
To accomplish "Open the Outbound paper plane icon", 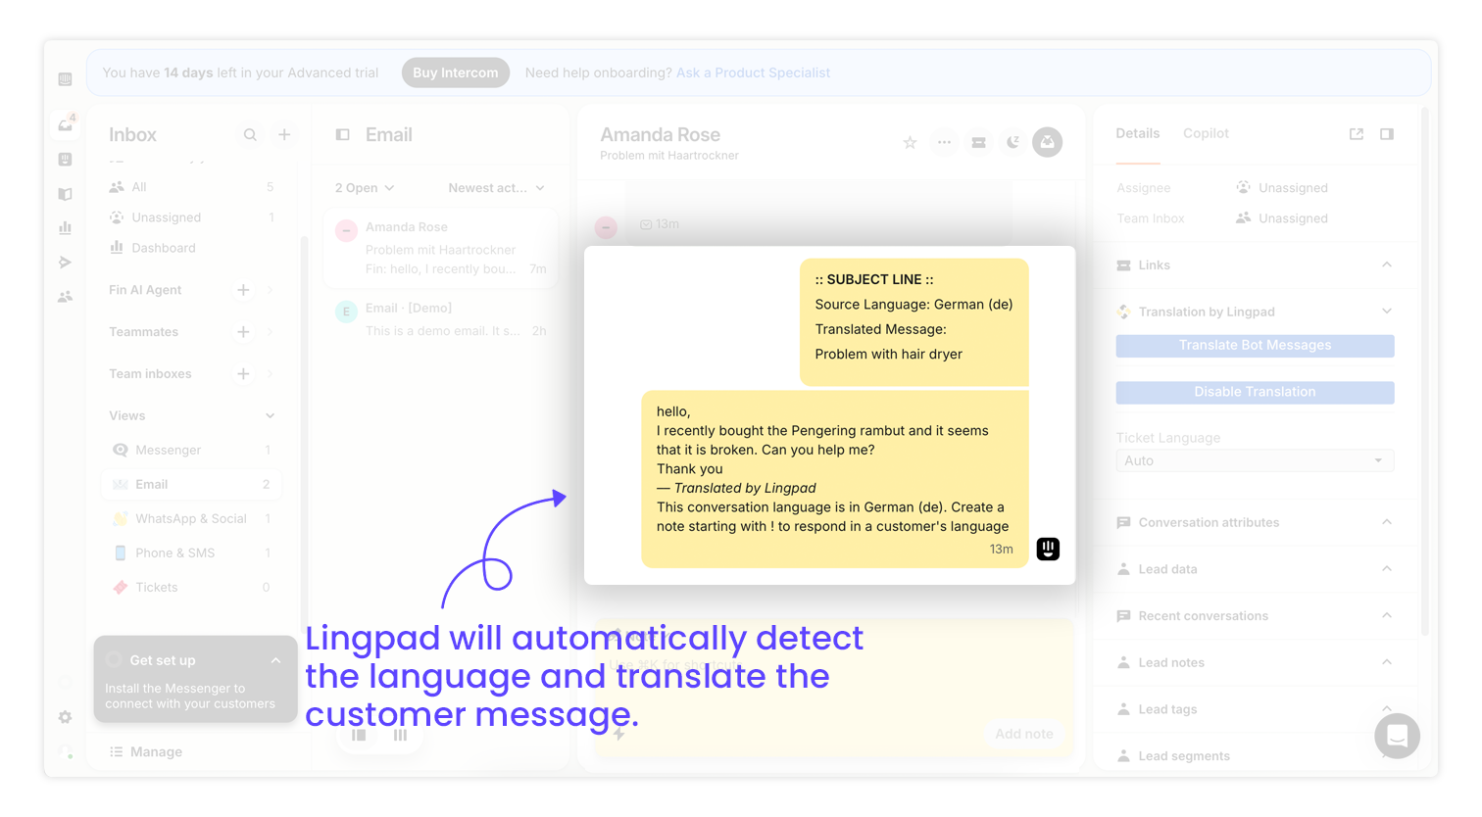I will click(x=65, y=263).
